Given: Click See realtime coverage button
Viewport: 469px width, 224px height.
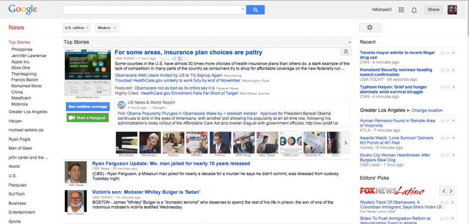Looking at the screenshot, I should [87, 107].
